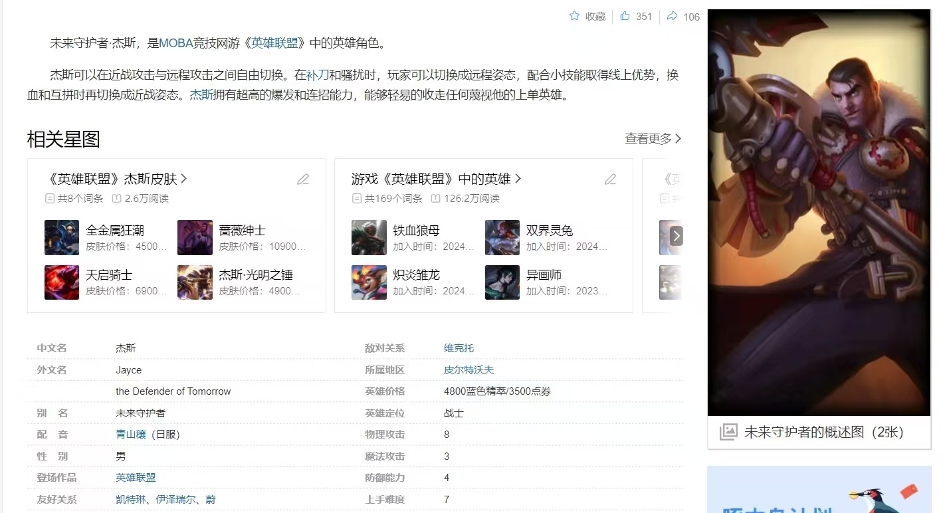945x513 pixels.
Task: Click the 双界灵兔 hero name
Action: coord(550,231)
